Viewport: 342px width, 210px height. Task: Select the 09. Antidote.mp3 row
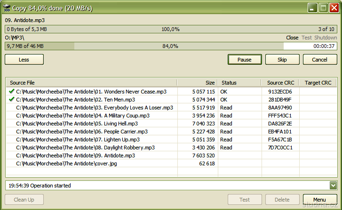point(171,156)
